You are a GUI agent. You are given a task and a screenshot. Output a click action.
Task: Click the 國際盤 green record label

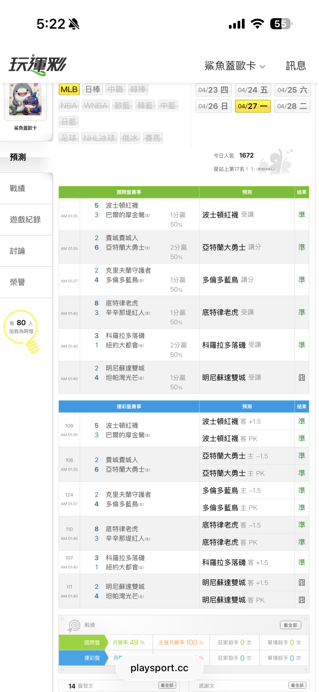click(x=92, y=642)
